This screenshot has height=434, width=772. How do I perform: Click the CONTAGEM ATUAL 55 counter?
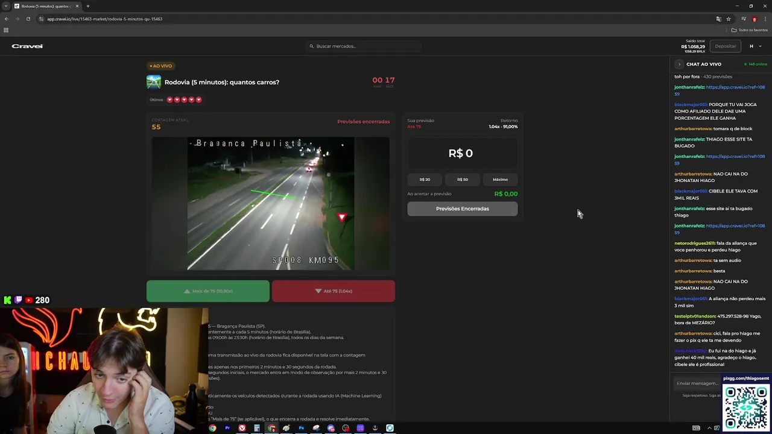pos(170,124)
